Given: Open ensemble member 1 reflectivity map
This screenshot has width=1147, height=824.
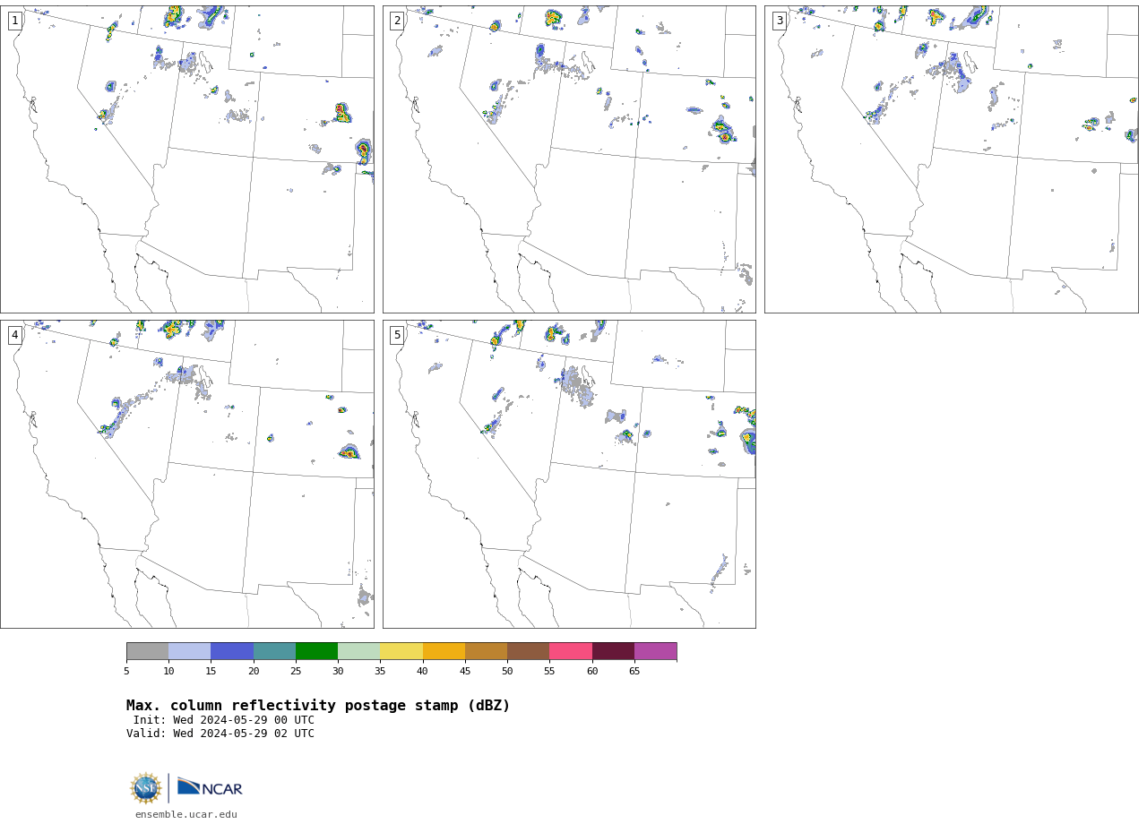Looking at the screenshot, I should point(187,159).
